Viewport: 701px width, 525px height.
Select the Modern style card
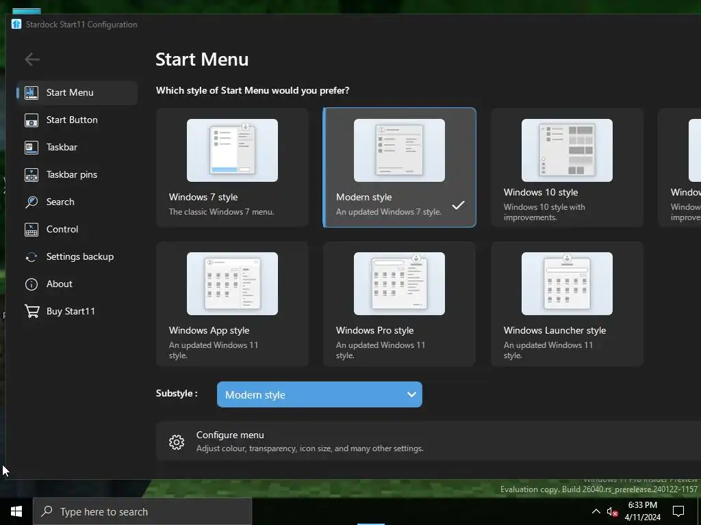click(399, 167)
